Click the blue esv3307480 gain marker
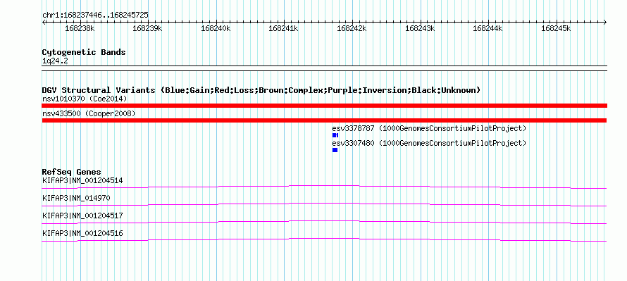This screenshot has width=627, height=281. [335, 150]
